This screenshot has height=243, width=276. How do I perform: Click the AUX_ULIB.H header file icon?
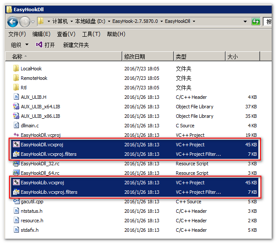(x=16, y=97)
